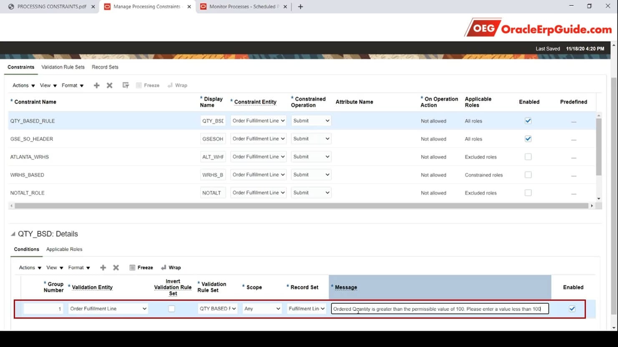Image resolution: width=618 pixels, height=347 pixels.
Task: Switch to Validation Rule Sets tab
Action: [x=63, y=67]
